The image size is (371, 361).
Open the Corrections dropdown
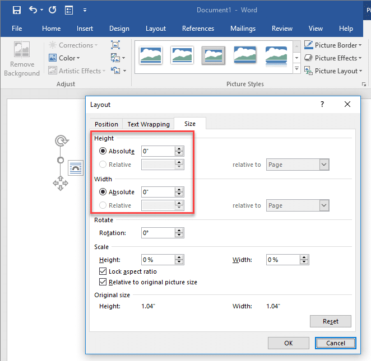click(73, 45)
